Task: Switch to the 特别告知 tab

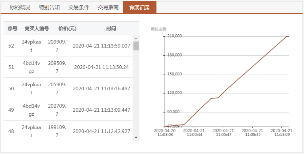Action: [49, 8]
